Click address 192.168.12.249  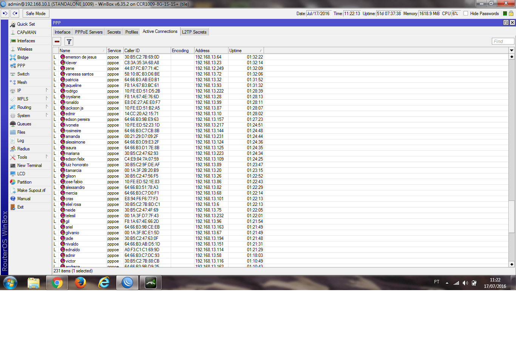pos(209,68)
